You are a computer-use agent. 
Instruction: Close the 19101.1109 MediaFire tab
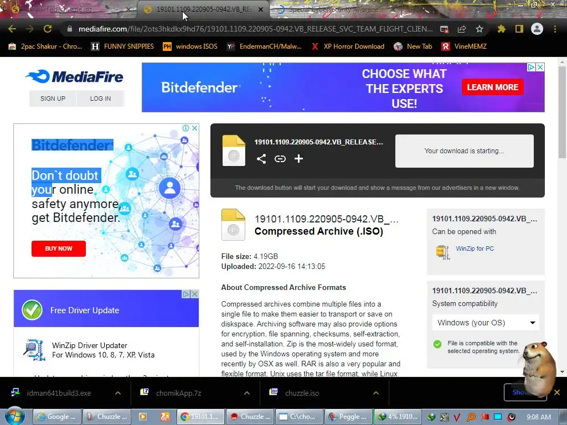[261, 9]
